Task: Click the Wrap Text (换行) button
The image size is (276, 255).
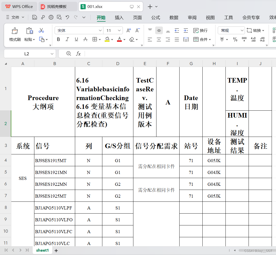Action: [x=201, y=31]
